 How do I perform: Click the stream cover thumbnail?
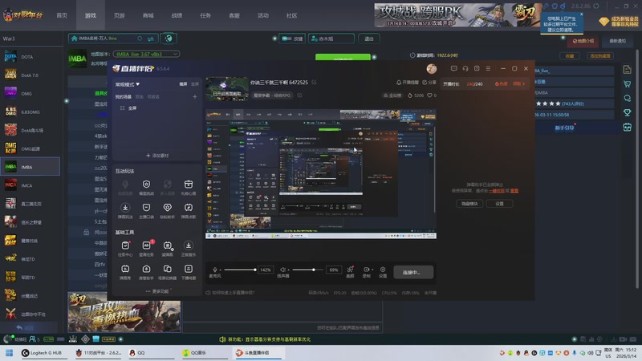[x=227, y=89]
